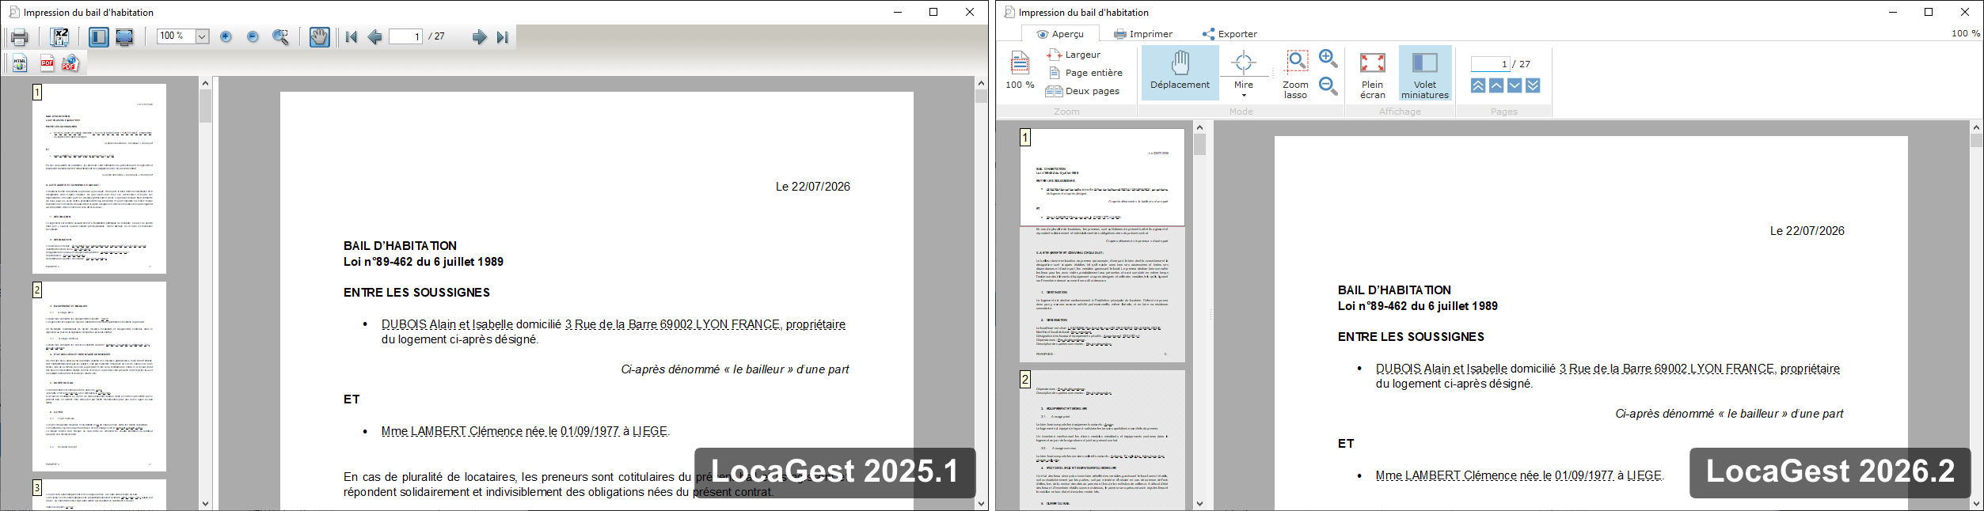Go to first page in 2025.1 toolbar
1984x511 pixels.
(352, 37)
